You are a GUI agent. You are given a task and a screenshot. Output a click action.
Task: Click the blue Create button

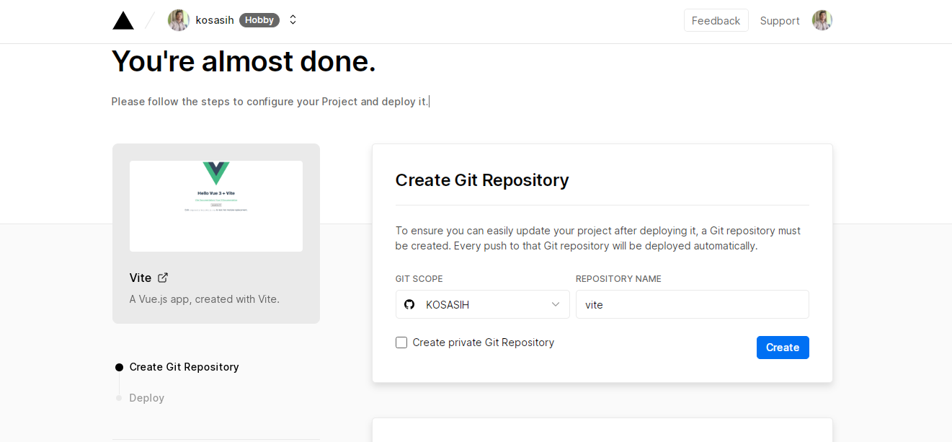click(783, 348)
